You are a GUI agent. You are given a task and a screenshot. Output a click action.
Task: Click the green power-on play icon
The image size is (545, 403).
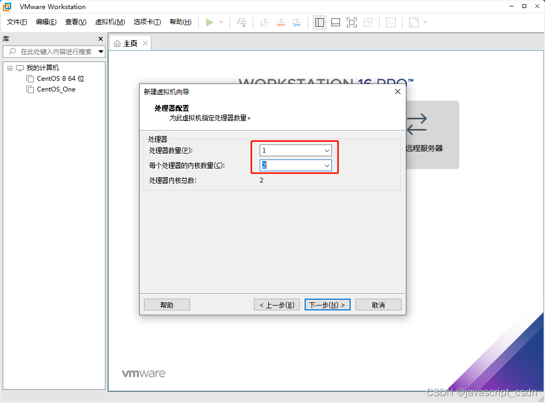(x=209, y=22)
